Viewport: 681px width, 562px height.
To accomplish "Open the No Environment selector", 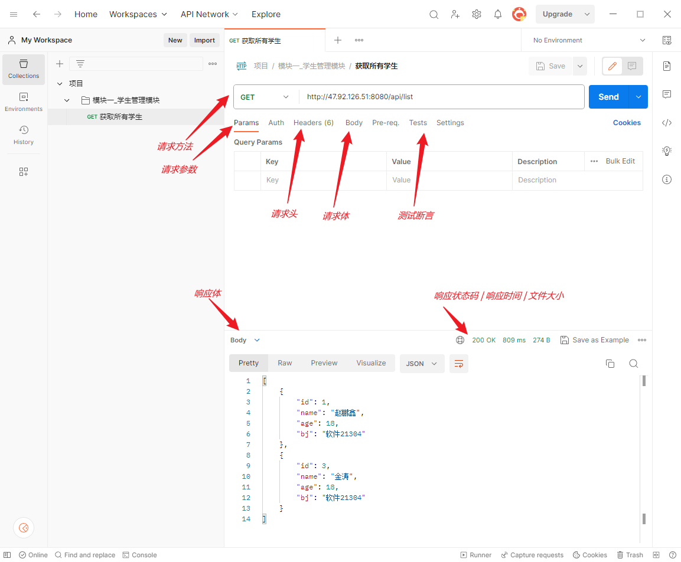I will [589, 40].
